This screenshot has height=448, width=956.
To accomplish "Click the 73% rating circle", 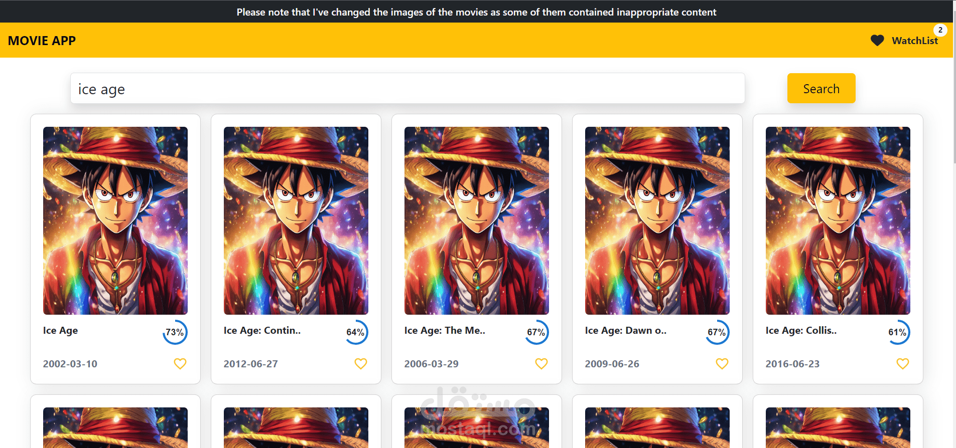I will [175, 332].
